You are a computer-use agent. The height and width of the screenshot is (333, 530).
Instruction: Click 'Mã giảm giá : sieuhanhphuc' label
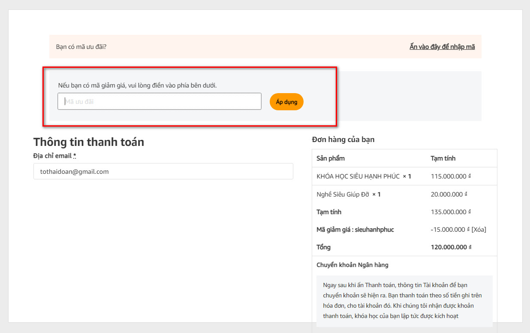(355, 230)
